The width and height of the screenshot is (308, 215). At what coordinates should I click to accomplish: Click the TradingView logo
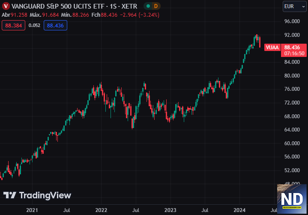pyautogui.click(x=37, y=195)
